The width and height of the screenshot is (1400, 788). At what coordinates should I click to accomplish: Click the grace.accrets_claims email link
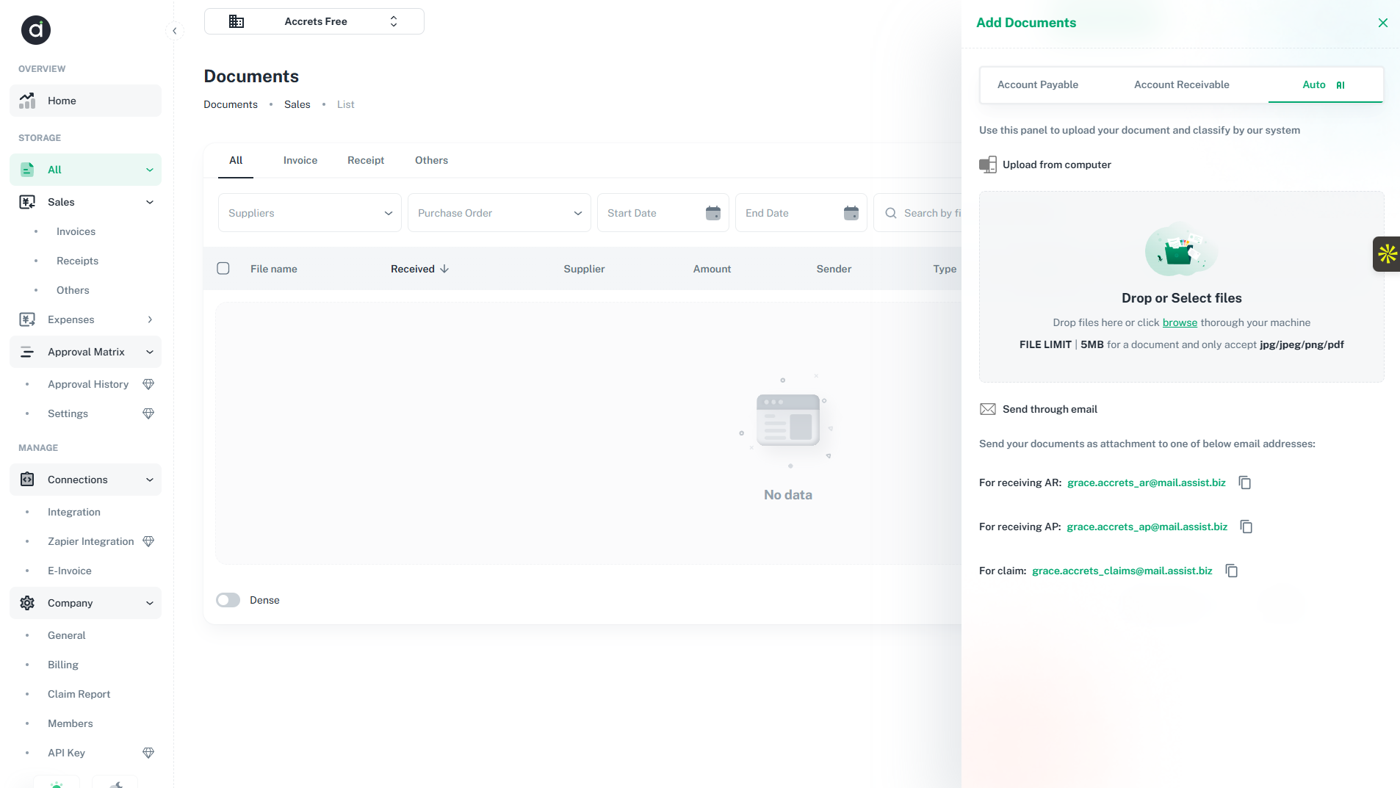(1122, 571)
